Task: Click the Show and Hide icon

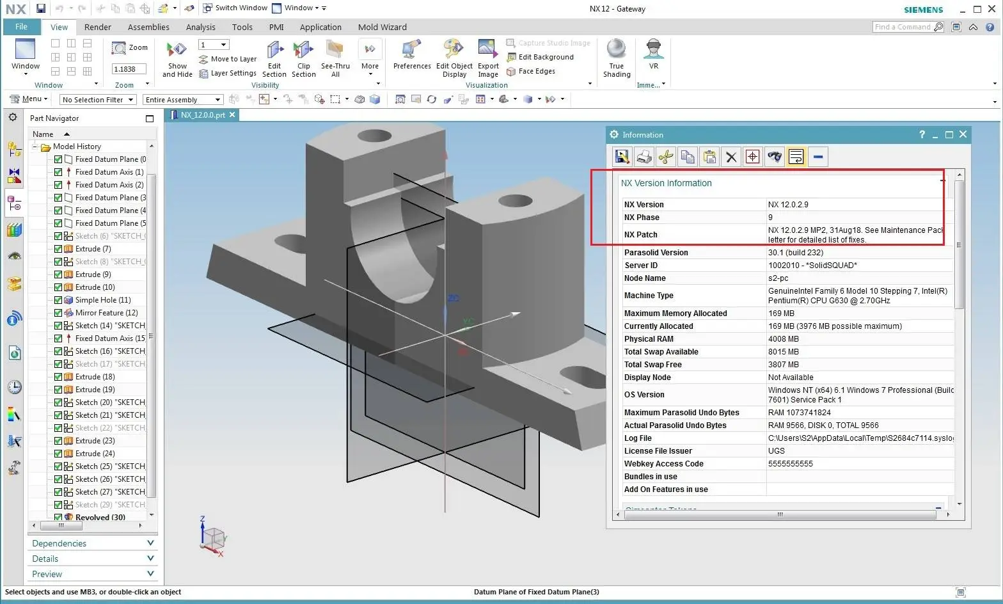Action: [x=177, y=50]
